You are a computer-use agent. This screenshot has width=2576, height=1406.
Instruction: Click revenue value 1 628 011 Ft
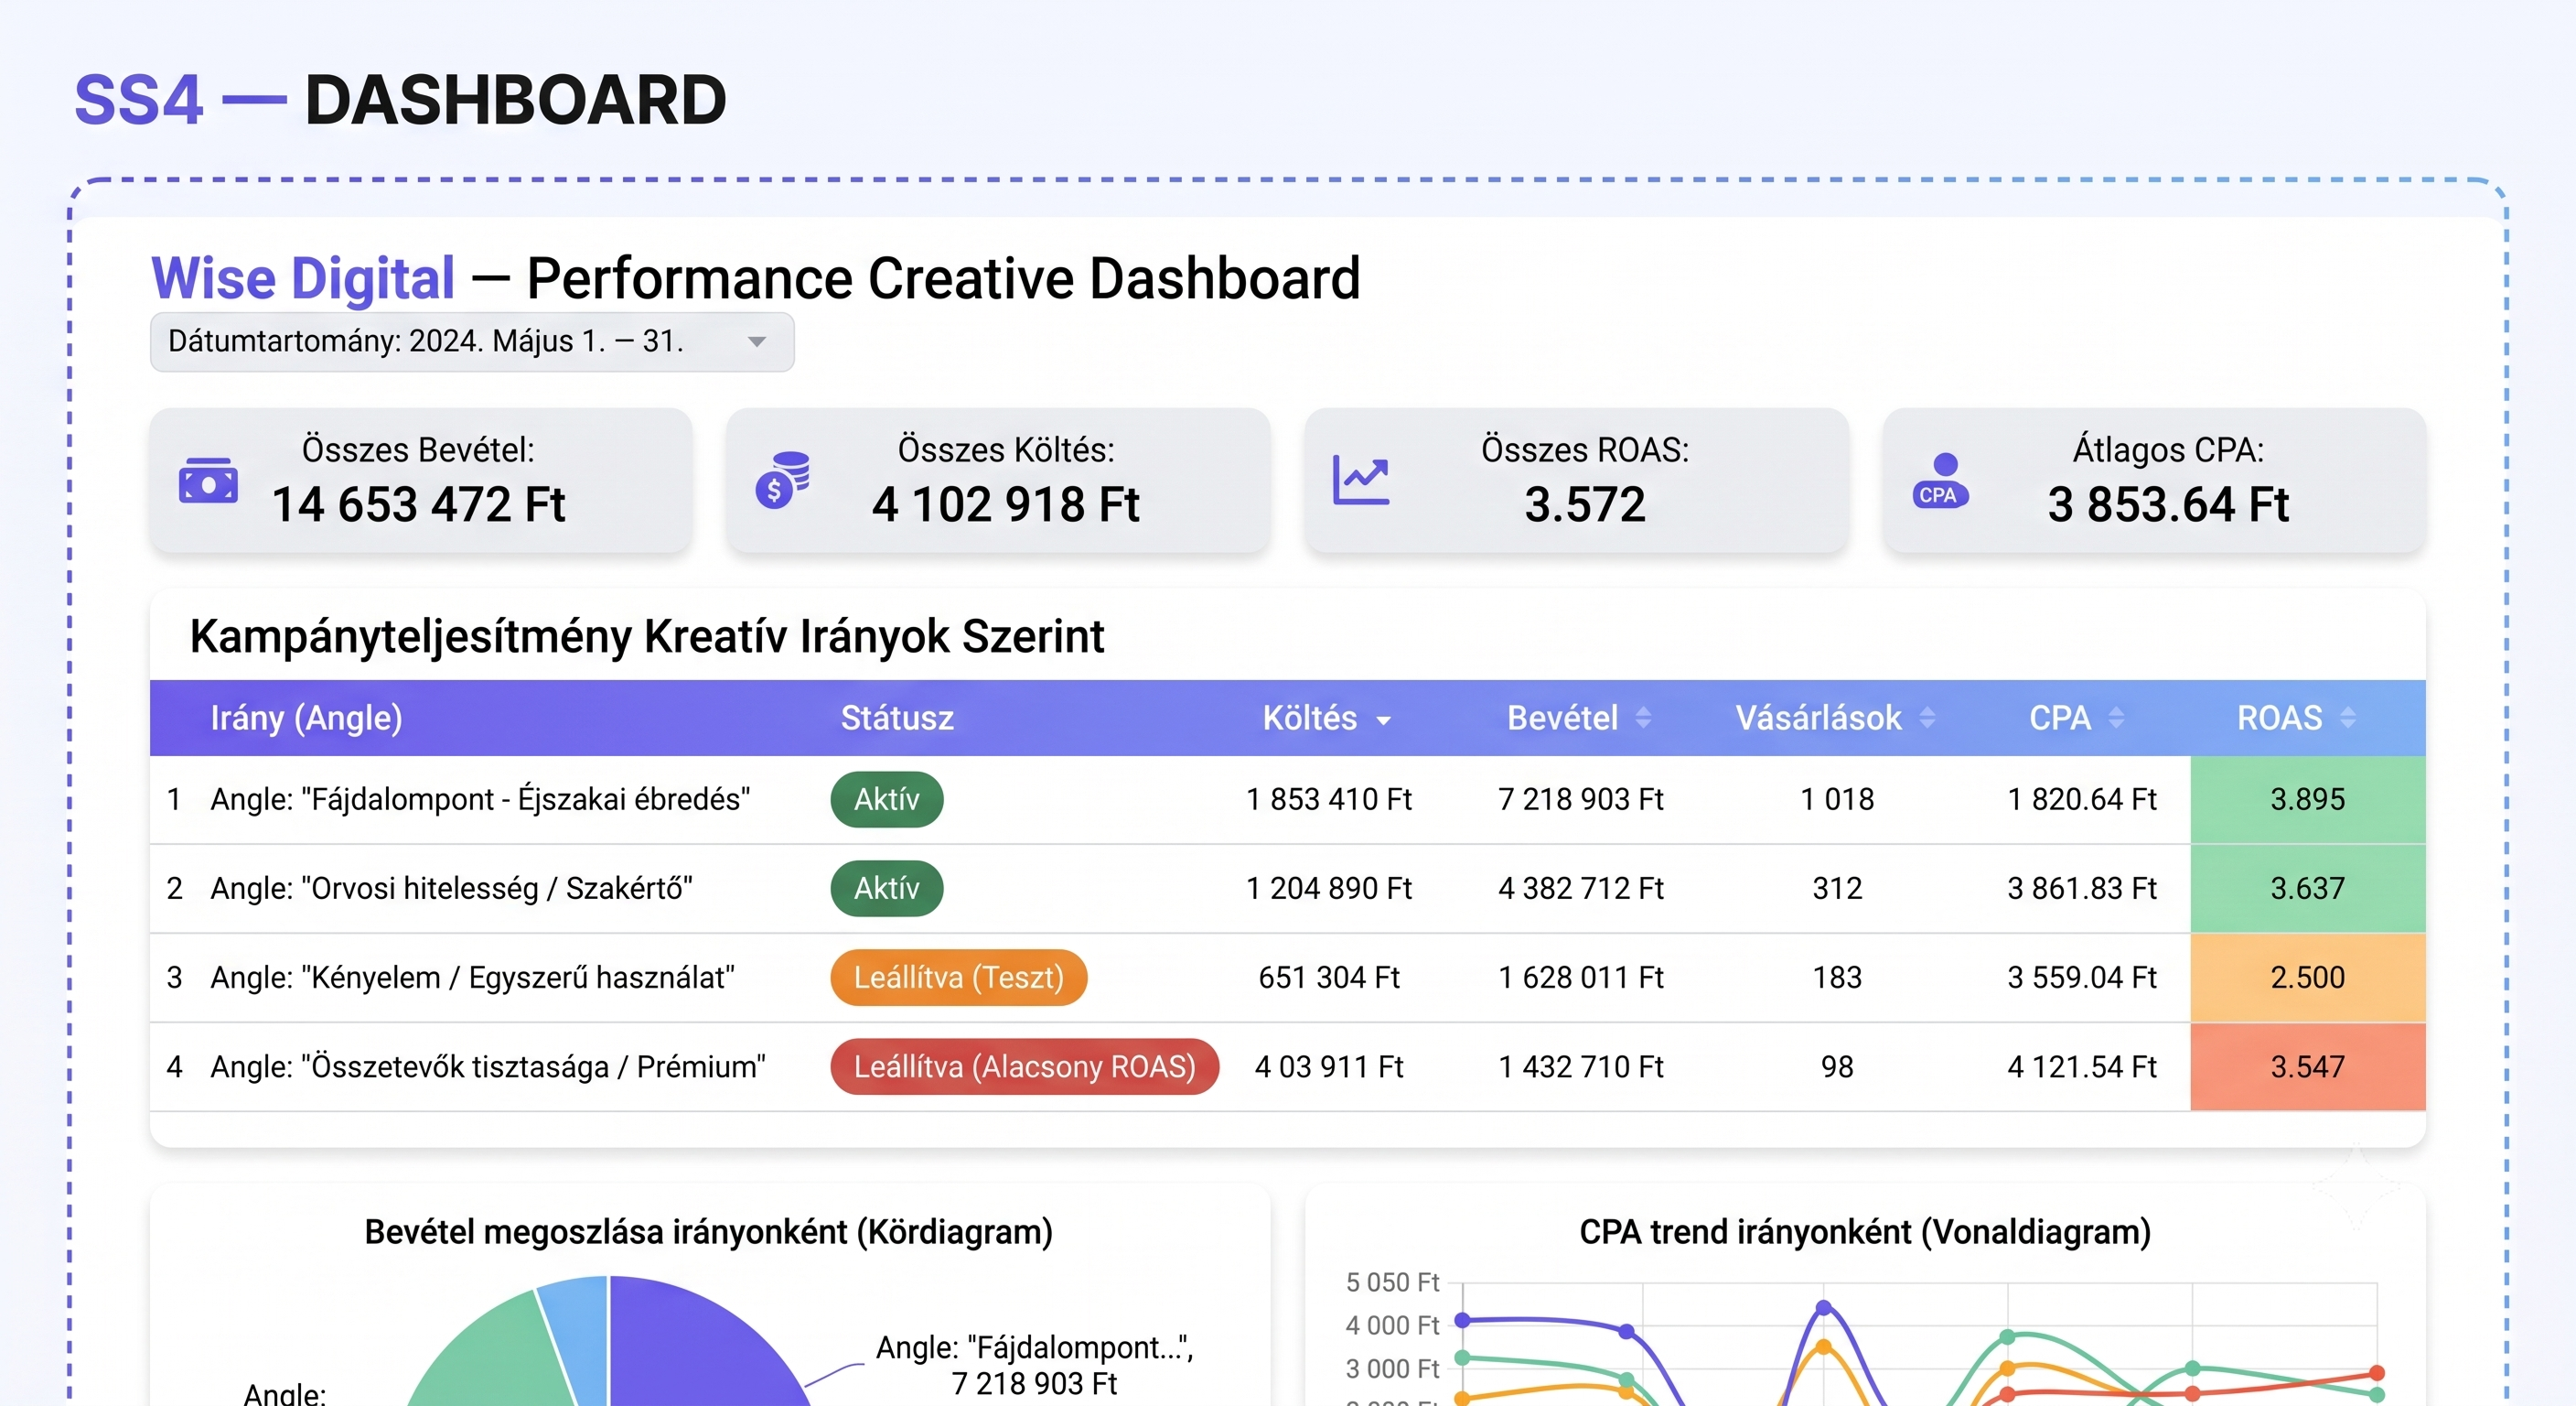tap(1581, 978)
